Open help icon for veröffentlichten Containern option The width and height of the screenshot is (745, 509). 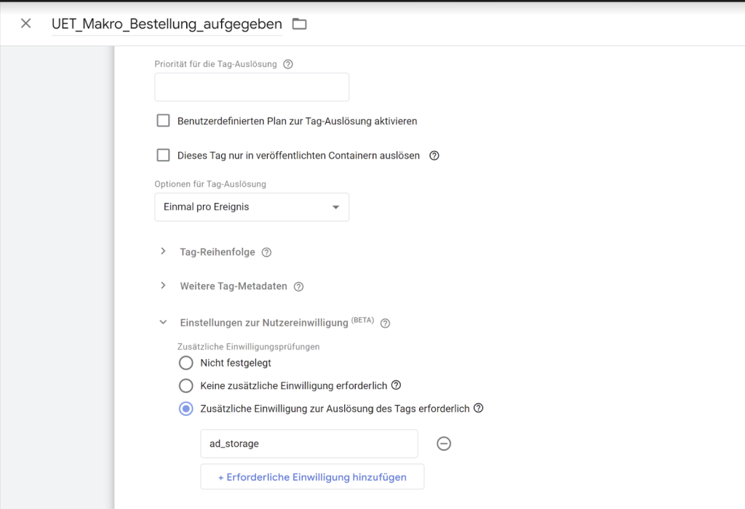pyautogui.click(x=434, y=156)
